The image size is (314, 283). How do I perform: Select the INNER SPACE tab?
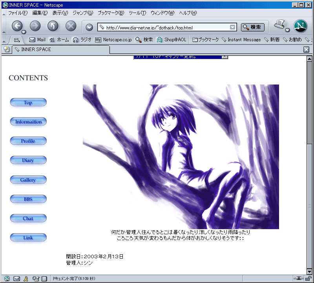61,50
